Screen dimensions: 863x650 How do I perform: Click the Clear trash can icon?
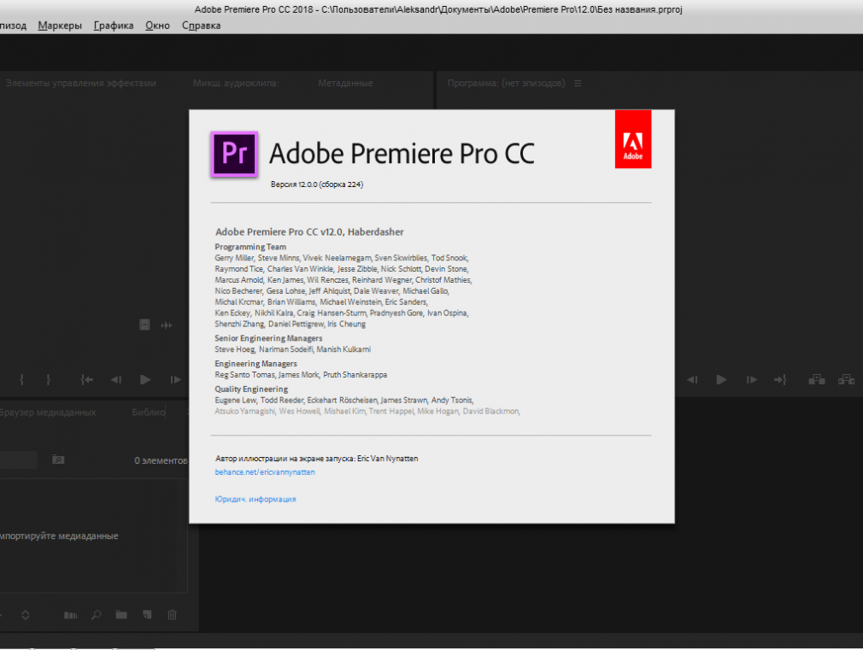[173, 615]
